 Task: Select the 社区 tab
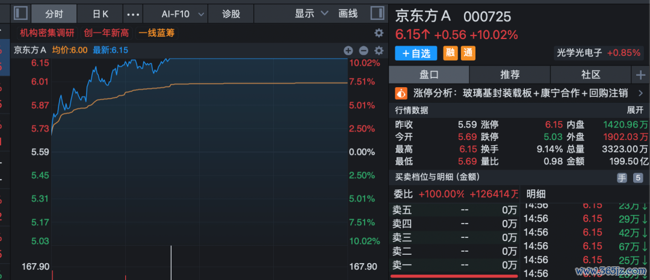coord(591,75)
